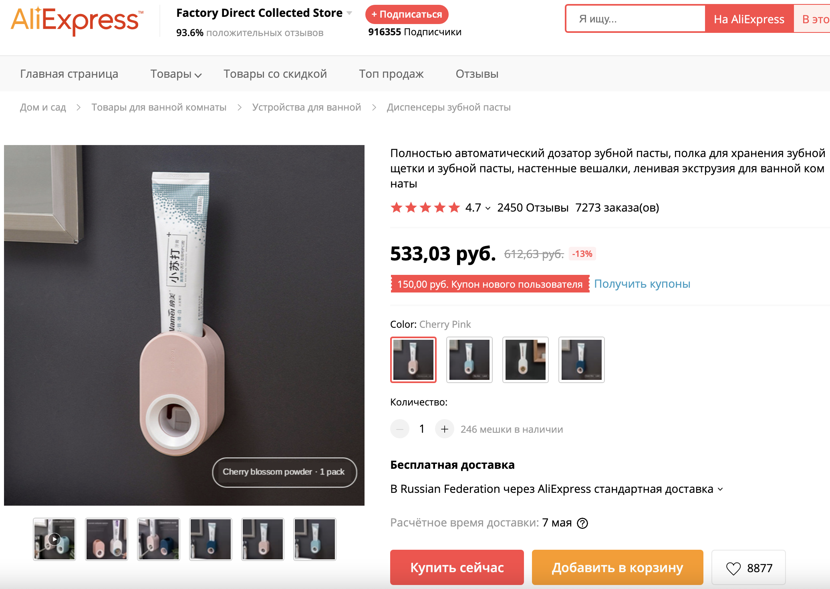Open delivery time help question mark
Viewport: 830px width, 589px height.
(x=582, y=523)
